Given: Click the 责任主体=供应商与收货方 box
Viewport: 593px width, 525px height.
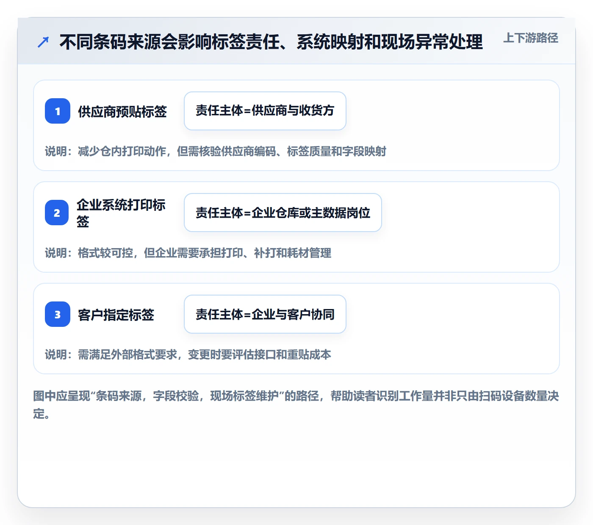Looking at the screenshot, I should 265,111.
